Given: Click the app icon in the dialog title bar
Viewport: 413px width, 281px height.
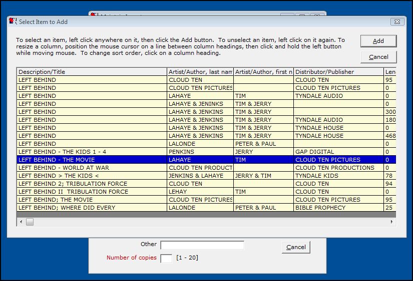Looking at the screenshot, I should click(13, 21).
